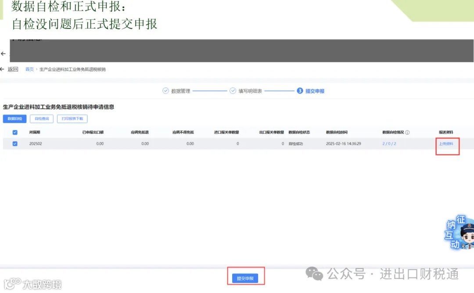Click the 2025-02-16 14:36:29 timestamp cell

tap(343, 144)
